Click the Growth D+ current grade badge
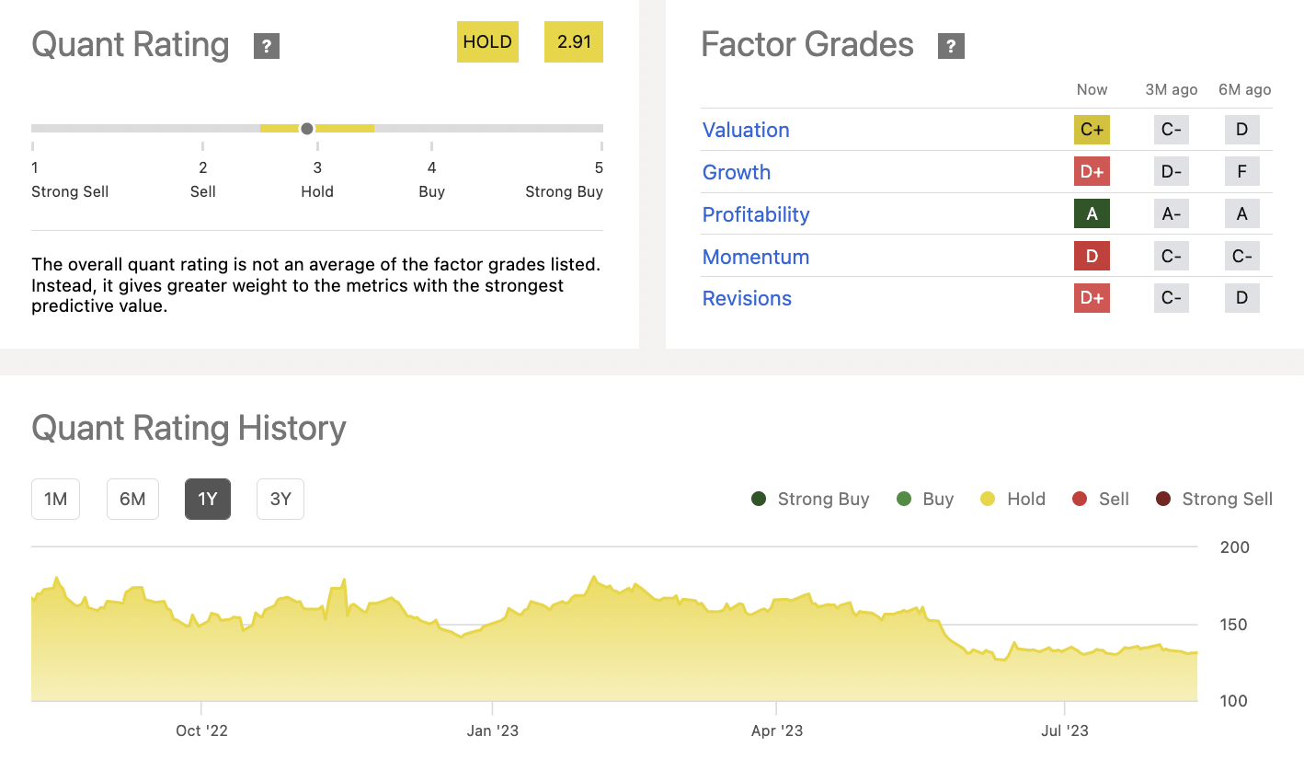1304x782 pixels. pyautogui.click(x=1092, y=172)
